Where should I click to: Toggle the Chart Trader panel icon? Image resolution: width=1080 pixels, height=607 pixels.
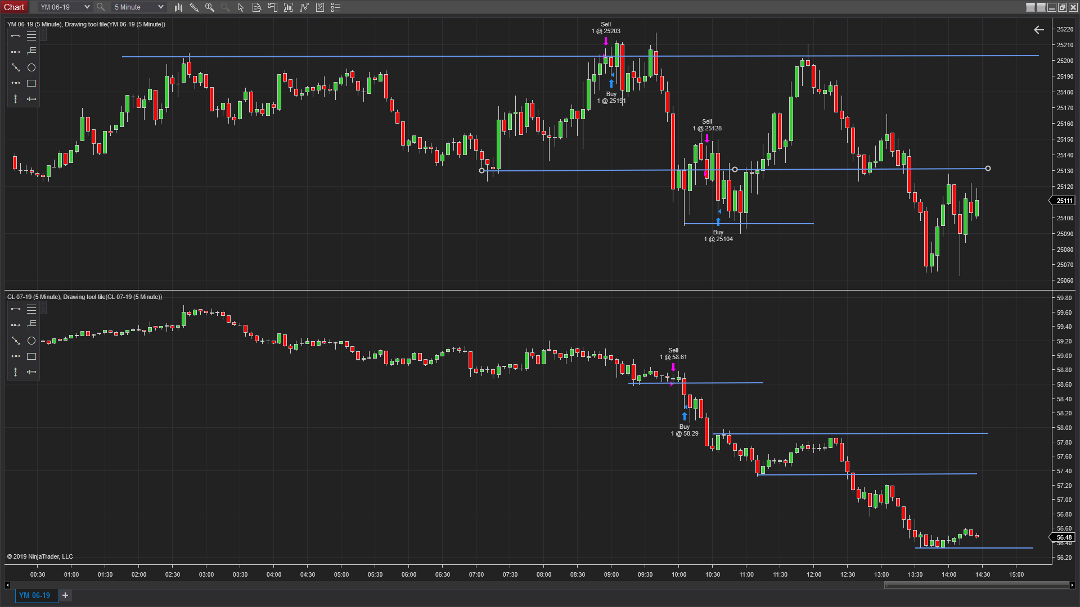point(273,7)
